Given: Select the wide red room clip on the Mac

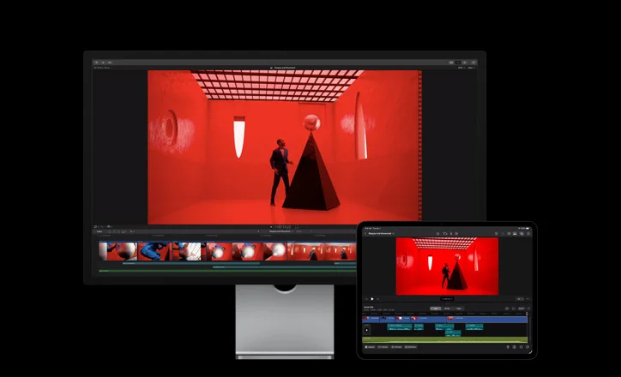Looking at the screenshot, I should [x=322, y=252].
